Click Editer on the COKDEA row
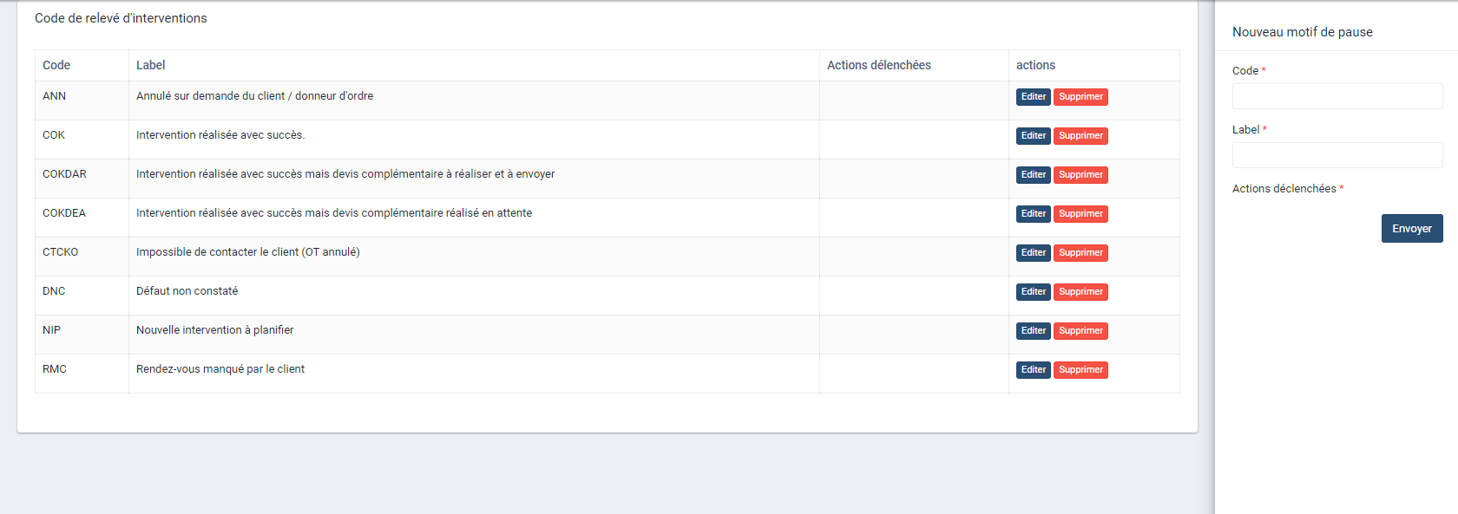1458x514 pixels. [x=1033, y=214]
